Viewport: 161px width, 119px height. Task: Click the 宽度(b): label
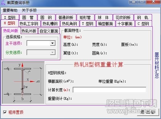click(x=99, y=44)
